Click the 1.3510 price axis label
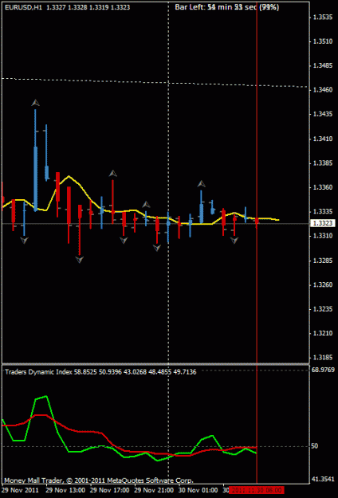This screenshot has width=338, height=498. [x=323, y=41]
